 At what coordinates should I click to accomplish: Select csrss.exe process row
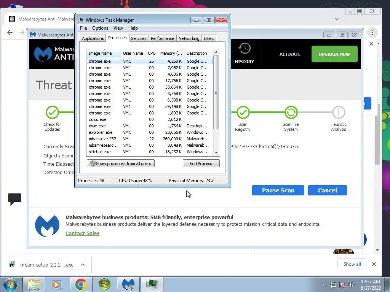[150, 119]
